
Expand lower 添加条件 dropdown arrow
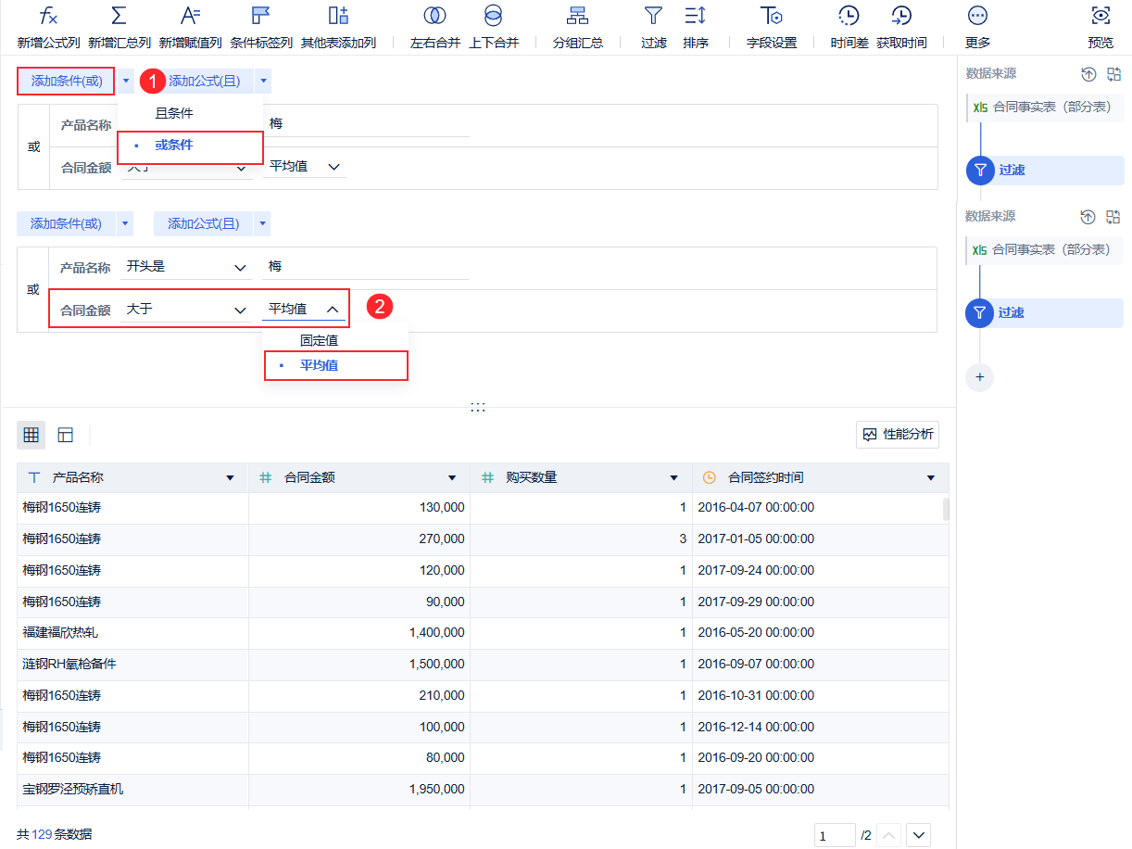pos(125,223)
